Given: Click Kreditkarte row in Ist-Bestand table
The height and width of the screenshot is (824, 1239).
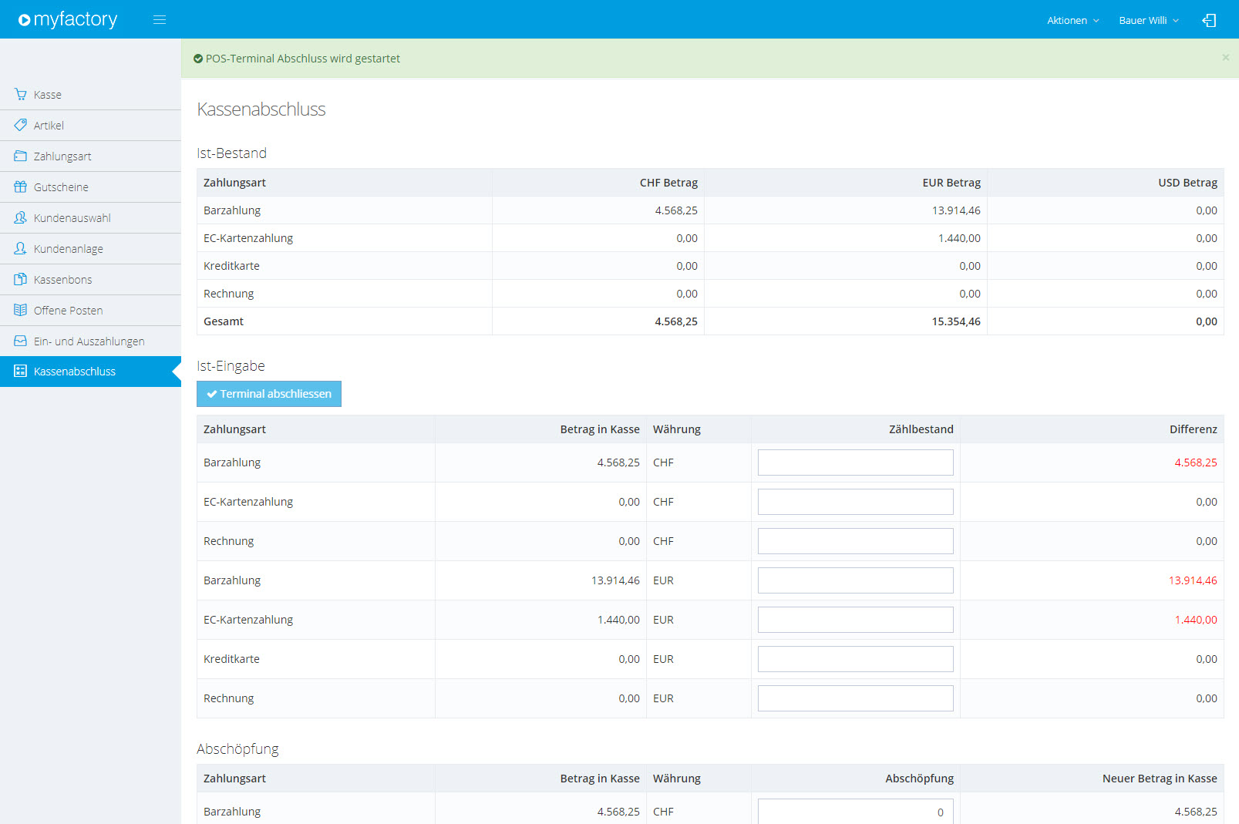Looking at the screenshot, I should (710, 266).
